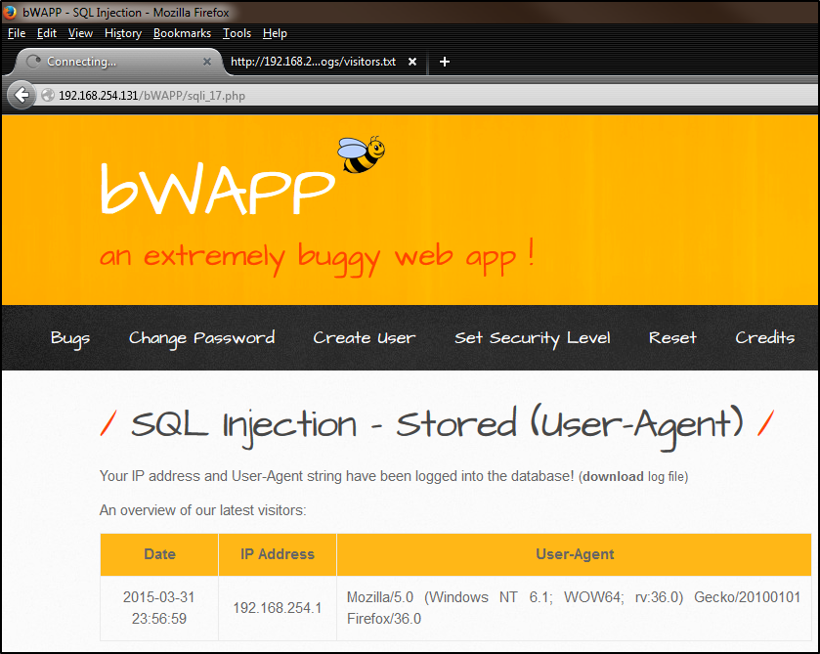The height and width of the screenshot is (654, 820).
Task: Open Set Security Level page
Action: pyautogui.click(x=533, y=338)
